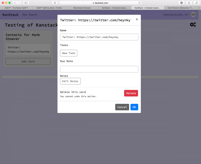This screenshot has width=201, height=164.
Task: Show all tabs overview icon
Action: click(x=196, y=3)
